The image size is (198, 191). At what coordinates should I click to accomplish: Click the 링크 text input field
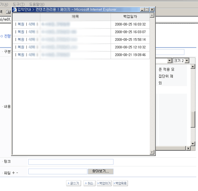coord(71,162)
